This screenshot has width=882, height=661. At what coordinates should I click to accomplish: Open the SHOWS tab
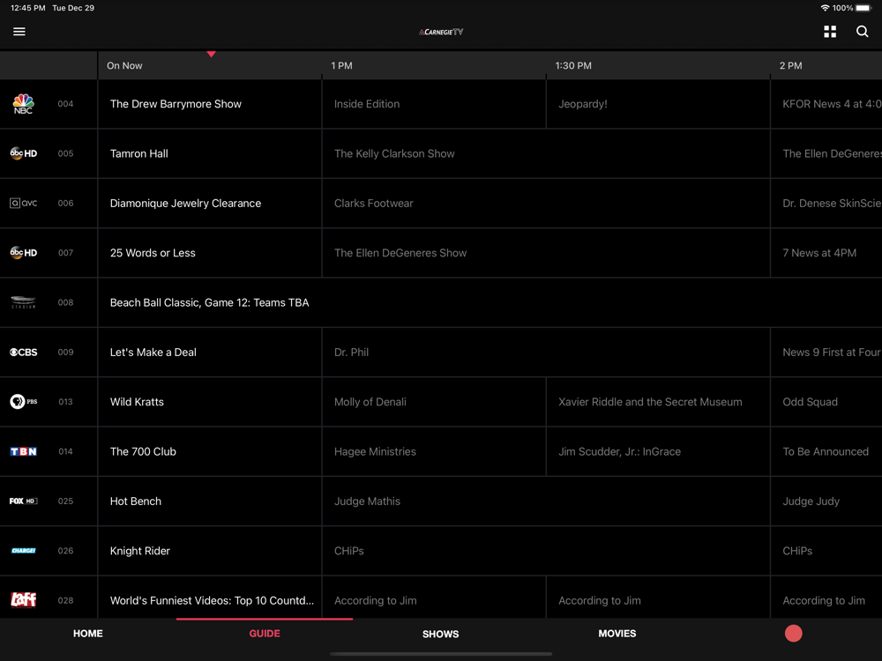(440, 634)
